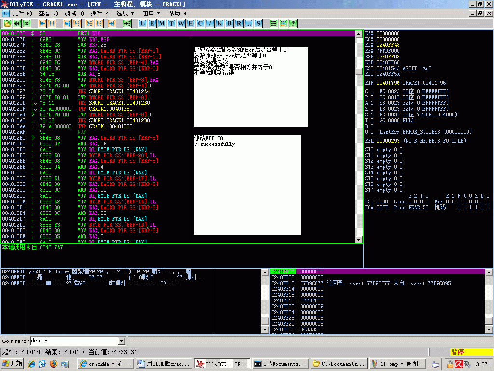Show Source with the S button
This screenshot has height=371, width=494.
(x=259, y=23)
